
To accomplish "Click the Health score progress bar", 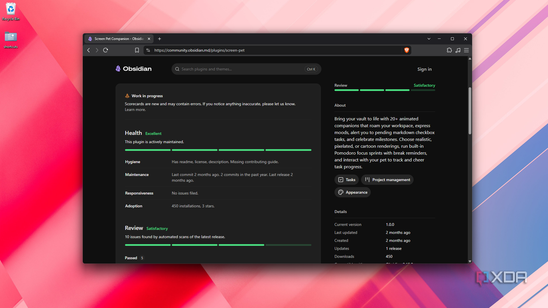I will click(x=218, y=150).
